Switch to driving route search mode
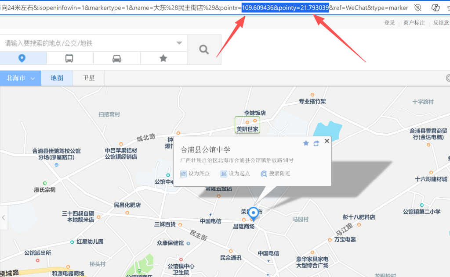The width and height of the screenshot is (450, 277). pyautogui.click(x=116, y=58)
